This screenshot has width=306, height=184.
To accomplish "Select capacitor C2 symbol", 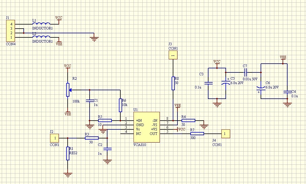I will (107, 149).
